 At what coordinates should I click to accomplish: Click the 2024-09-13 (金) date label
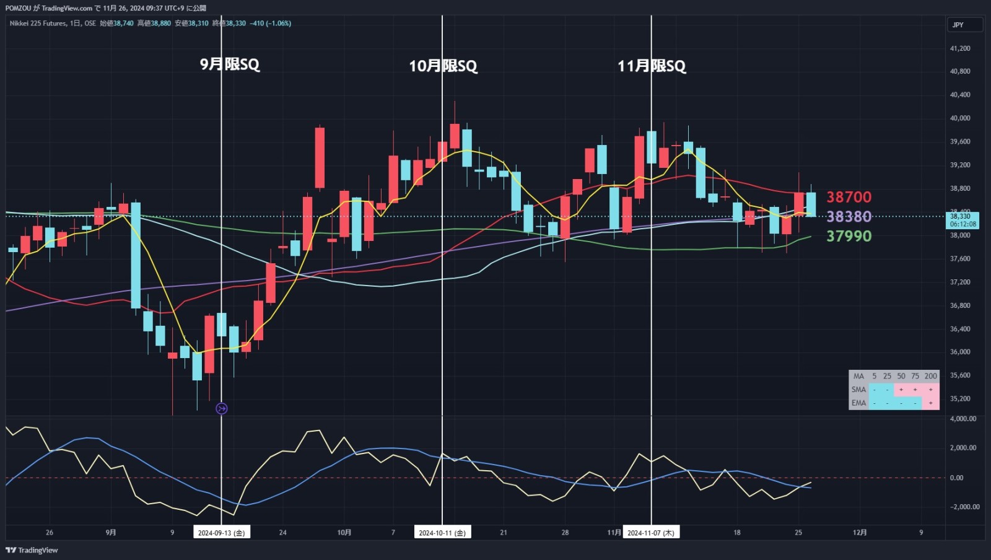pos(222,532)
